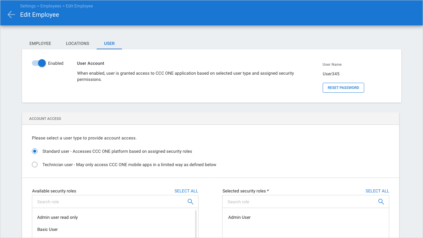423x238 pixels.
Task: Click SELECT ALL for Available security roles
Action: [186, 191]
